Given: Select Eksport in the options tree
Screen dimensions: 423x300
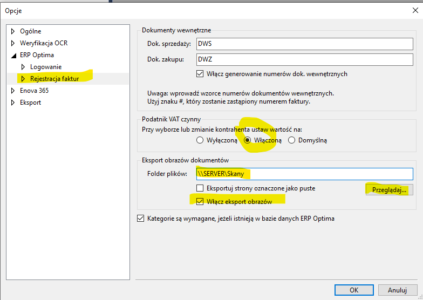Looking at the screenshot, I should pos(30,103).
